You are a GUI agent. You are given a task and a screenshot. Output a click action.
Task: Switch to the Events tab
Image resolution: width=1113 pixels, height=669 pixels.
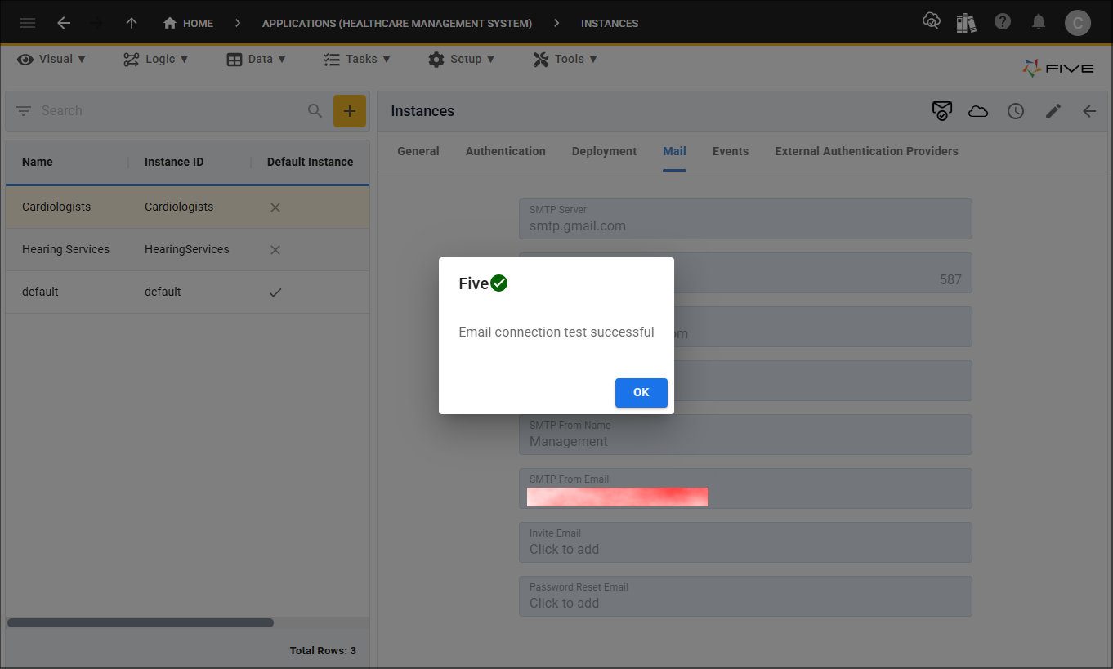click(730, 151)
